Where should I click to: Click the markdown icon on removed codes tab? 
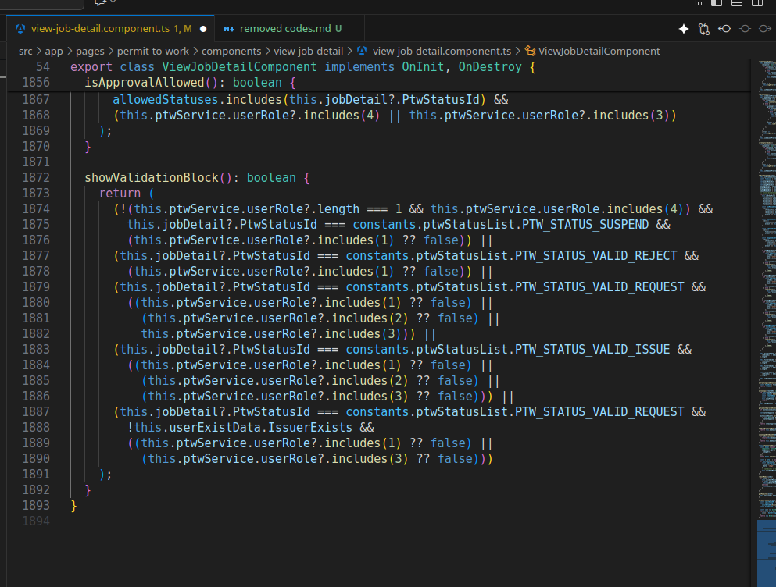click(229, 29)
